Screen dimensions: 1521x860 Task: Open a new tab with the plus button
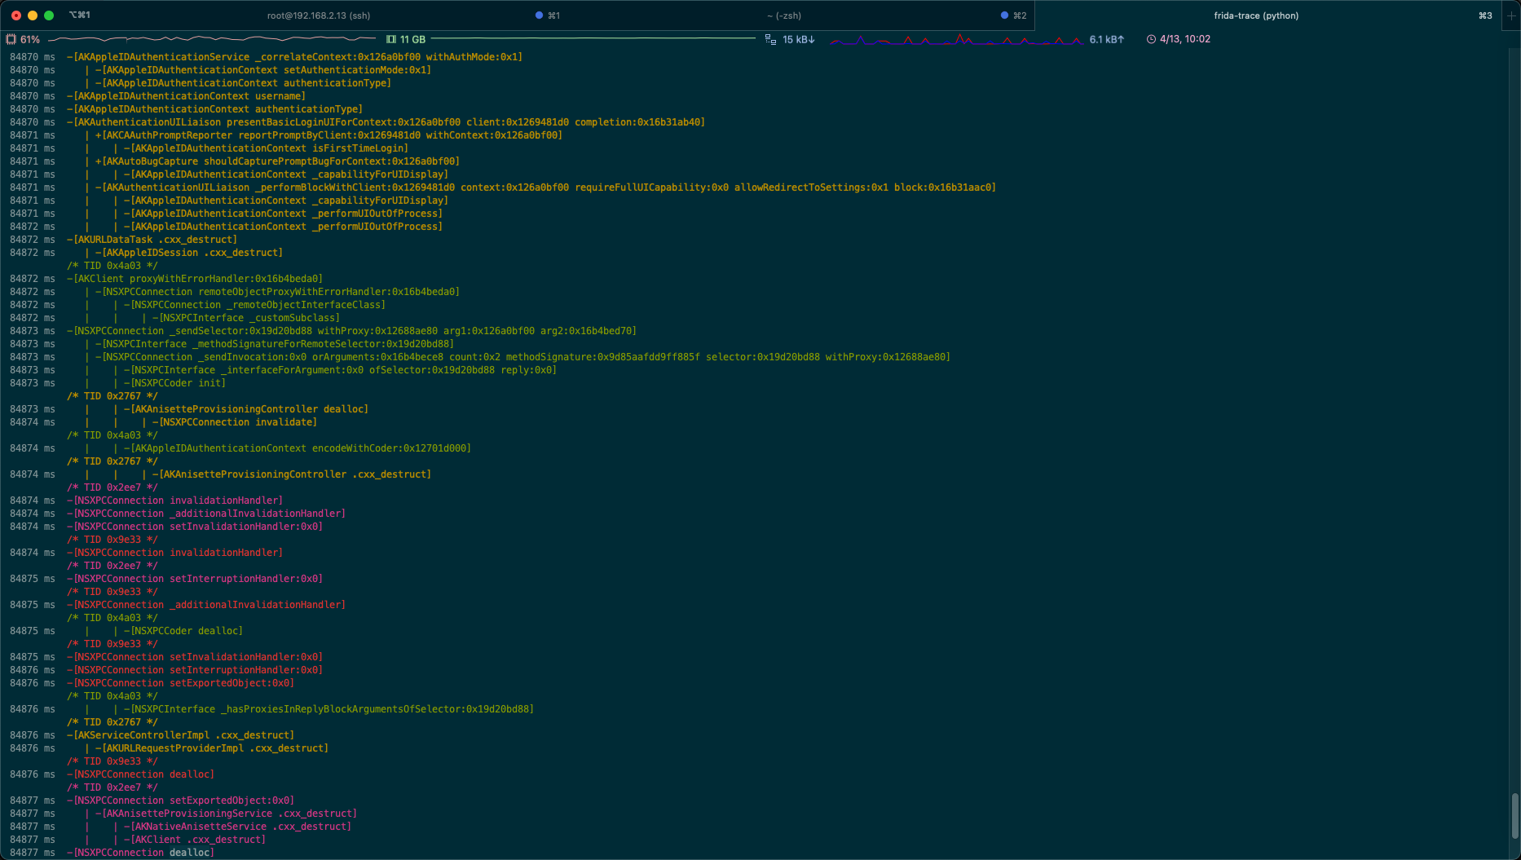(1510, 15)
